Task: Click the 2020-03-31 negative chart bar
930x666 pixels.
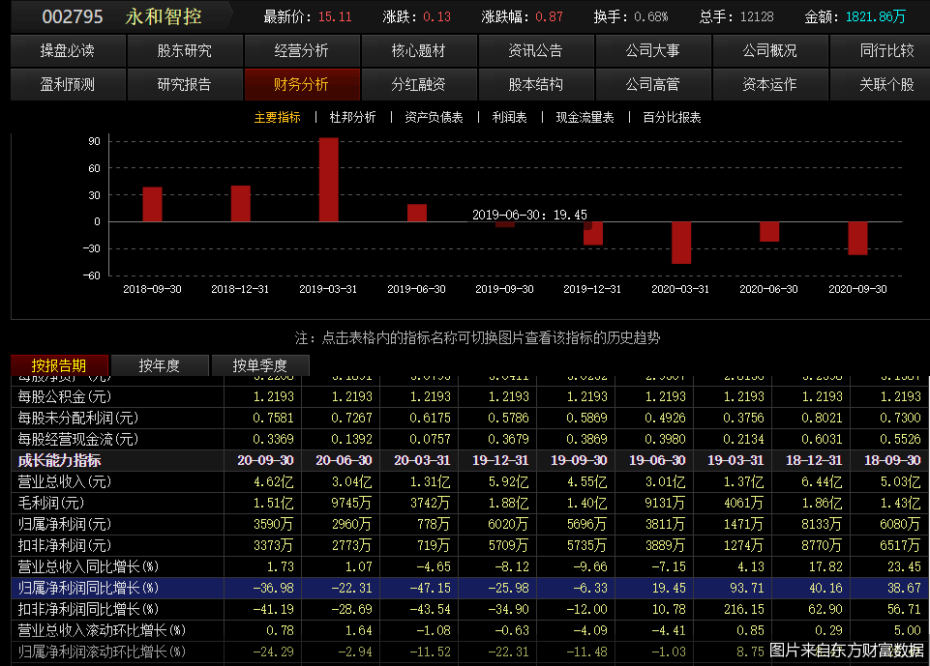Action: click(x=681, y=243)
